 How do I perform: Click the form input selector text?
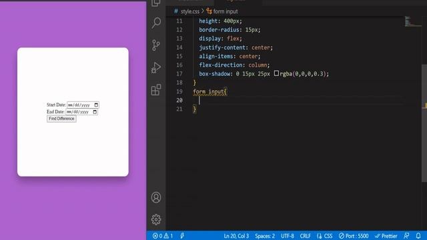click(x=209, y=91)
